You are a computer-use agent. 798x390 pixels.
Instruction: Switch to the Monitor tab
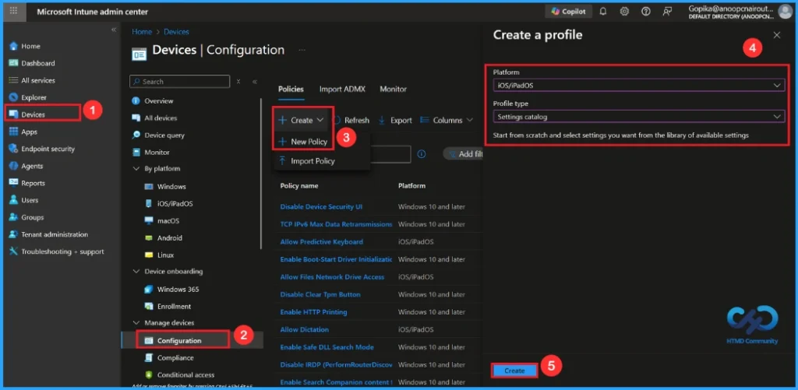[x=394, y=89]
